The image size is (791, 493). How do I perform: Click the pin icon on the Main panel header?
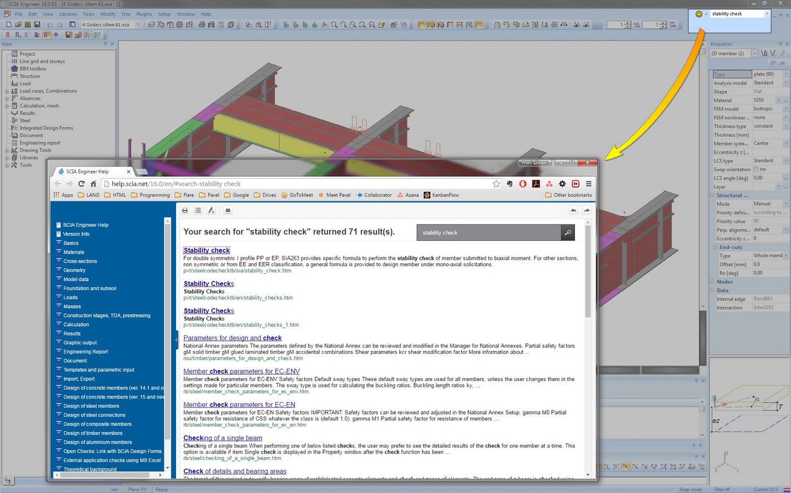coord(105,44)
